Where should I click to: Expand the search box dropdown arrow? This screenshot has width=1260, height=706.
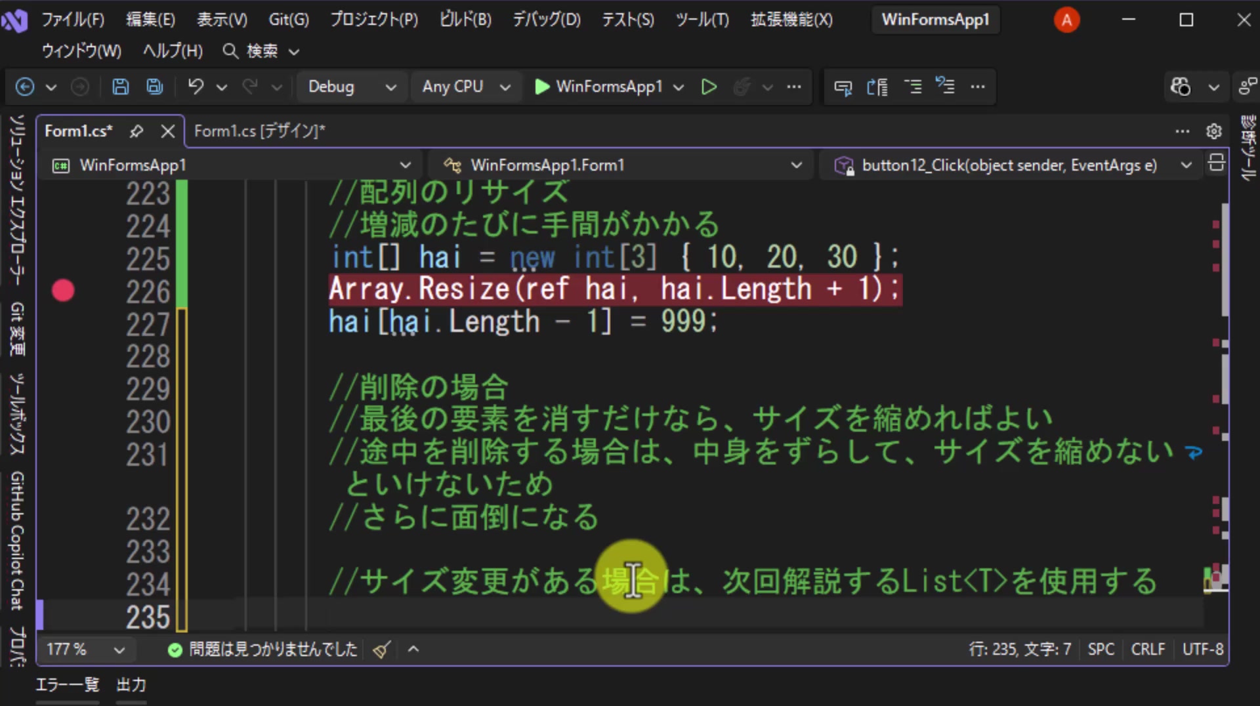point(294,52)
